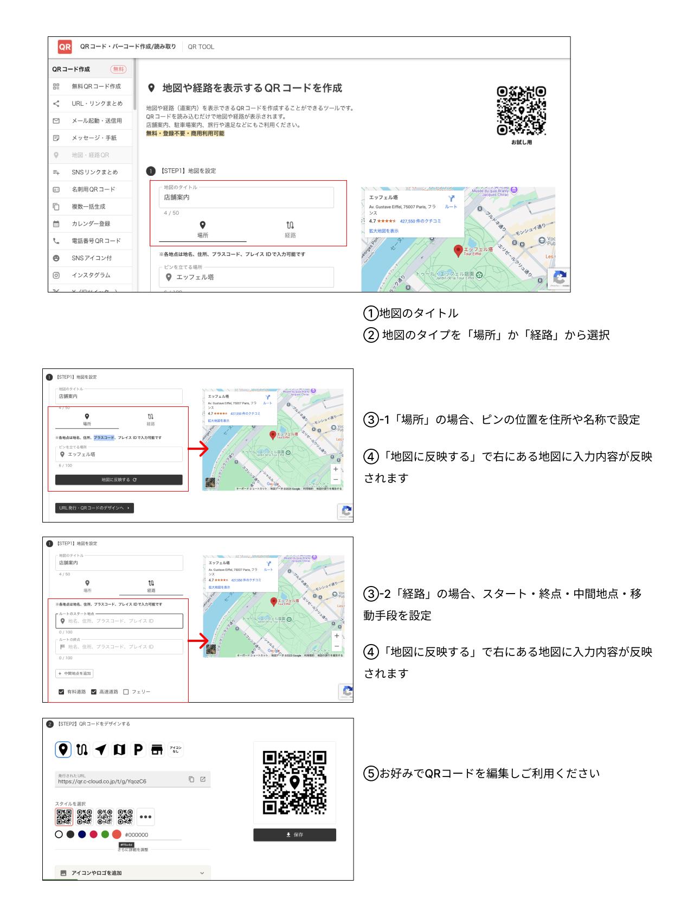Expand the アイコンやロゴを追加 section chevron
Screen dimensions: 694x917
point(202,873)
